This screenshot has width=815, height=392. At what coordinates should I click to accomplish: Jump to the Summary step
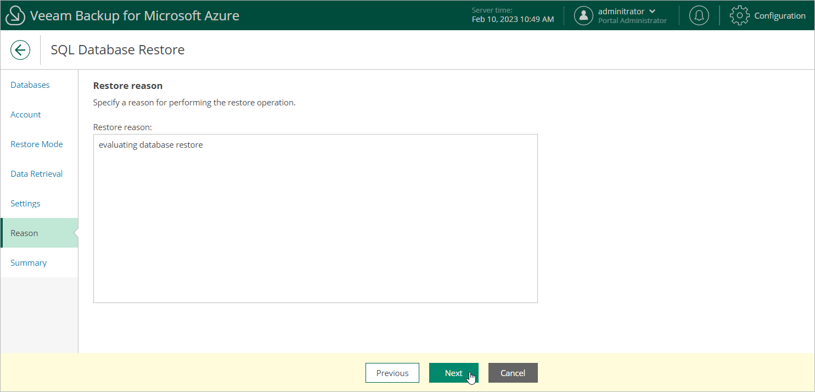click(x=29, y=263)
